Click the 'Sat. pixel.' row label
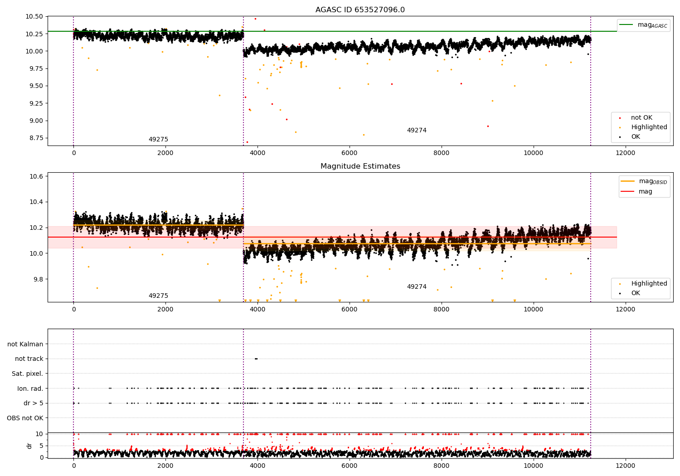This screenshot has height=476, width=680. coord(28,374)
